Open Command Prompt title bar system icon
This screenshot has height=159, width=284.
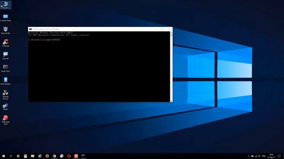[30, 29]
